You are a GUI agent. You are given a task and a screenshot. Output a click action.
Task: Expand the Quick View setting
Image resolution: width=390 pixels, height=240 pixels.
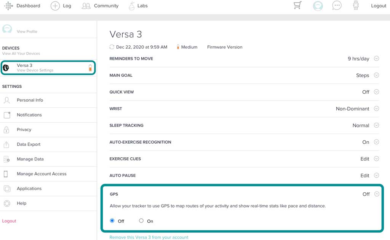[376, 92]
